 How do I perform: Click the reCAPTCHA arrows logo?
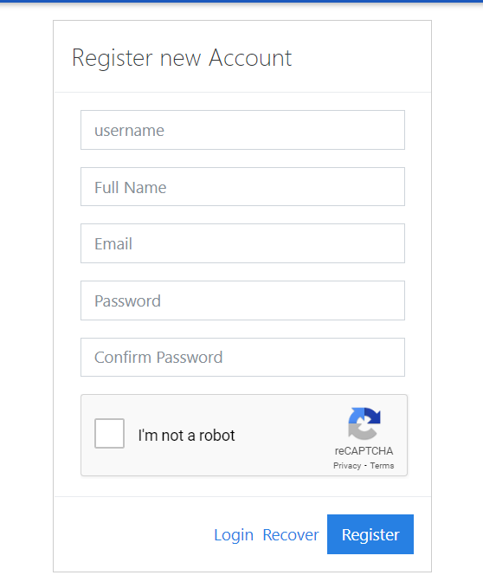click(x=364, y=423)
